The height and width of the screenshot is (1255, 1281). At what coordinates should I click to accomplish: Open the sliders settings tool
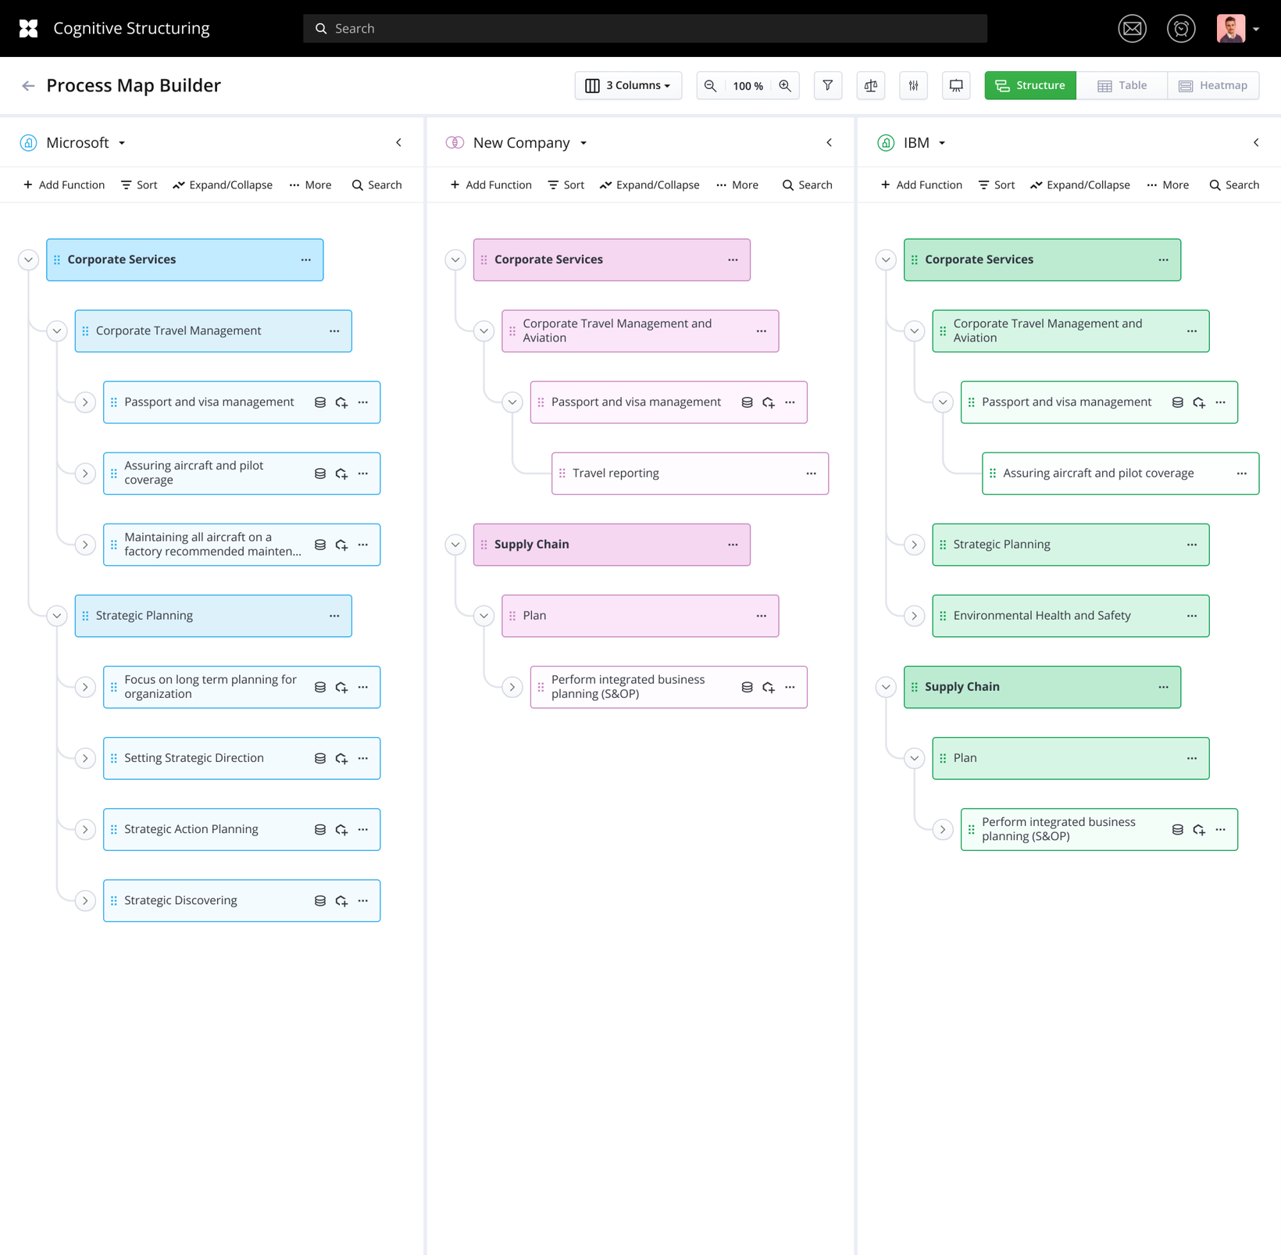913,86
